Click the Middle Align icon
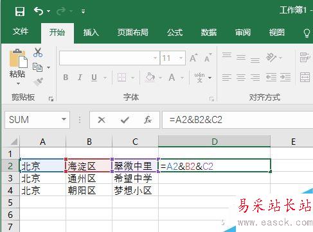Screen dimensions: 313x232 [x=241, y=57]
